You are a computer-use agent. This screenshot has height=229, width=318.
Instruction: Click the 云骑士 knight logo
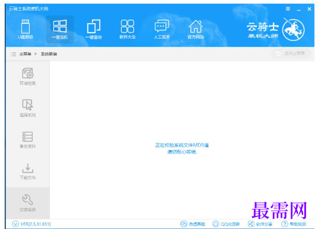pyautogui.click(x=293, y=30)
